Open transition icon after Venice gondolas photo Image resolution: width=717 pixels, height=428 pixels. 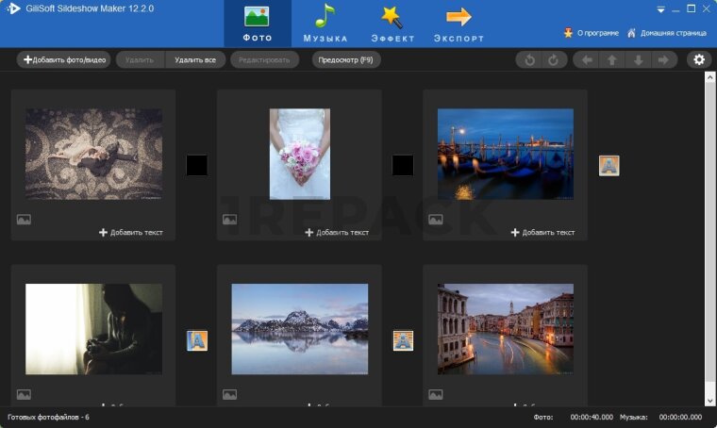(609, 166)
